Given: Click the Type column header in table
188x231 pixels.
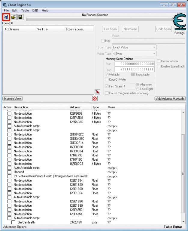Looking at the screenshot, I should point(99,107).
